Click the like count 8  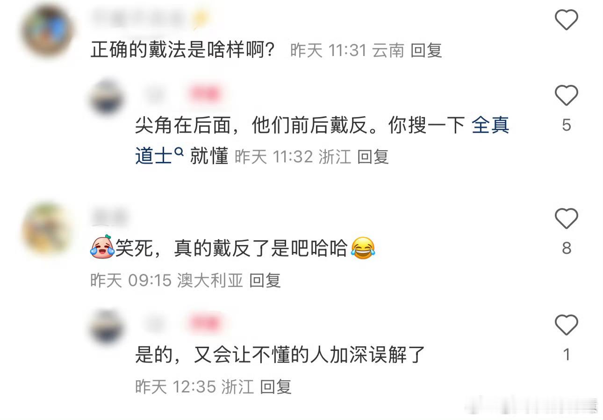(566, 248)
